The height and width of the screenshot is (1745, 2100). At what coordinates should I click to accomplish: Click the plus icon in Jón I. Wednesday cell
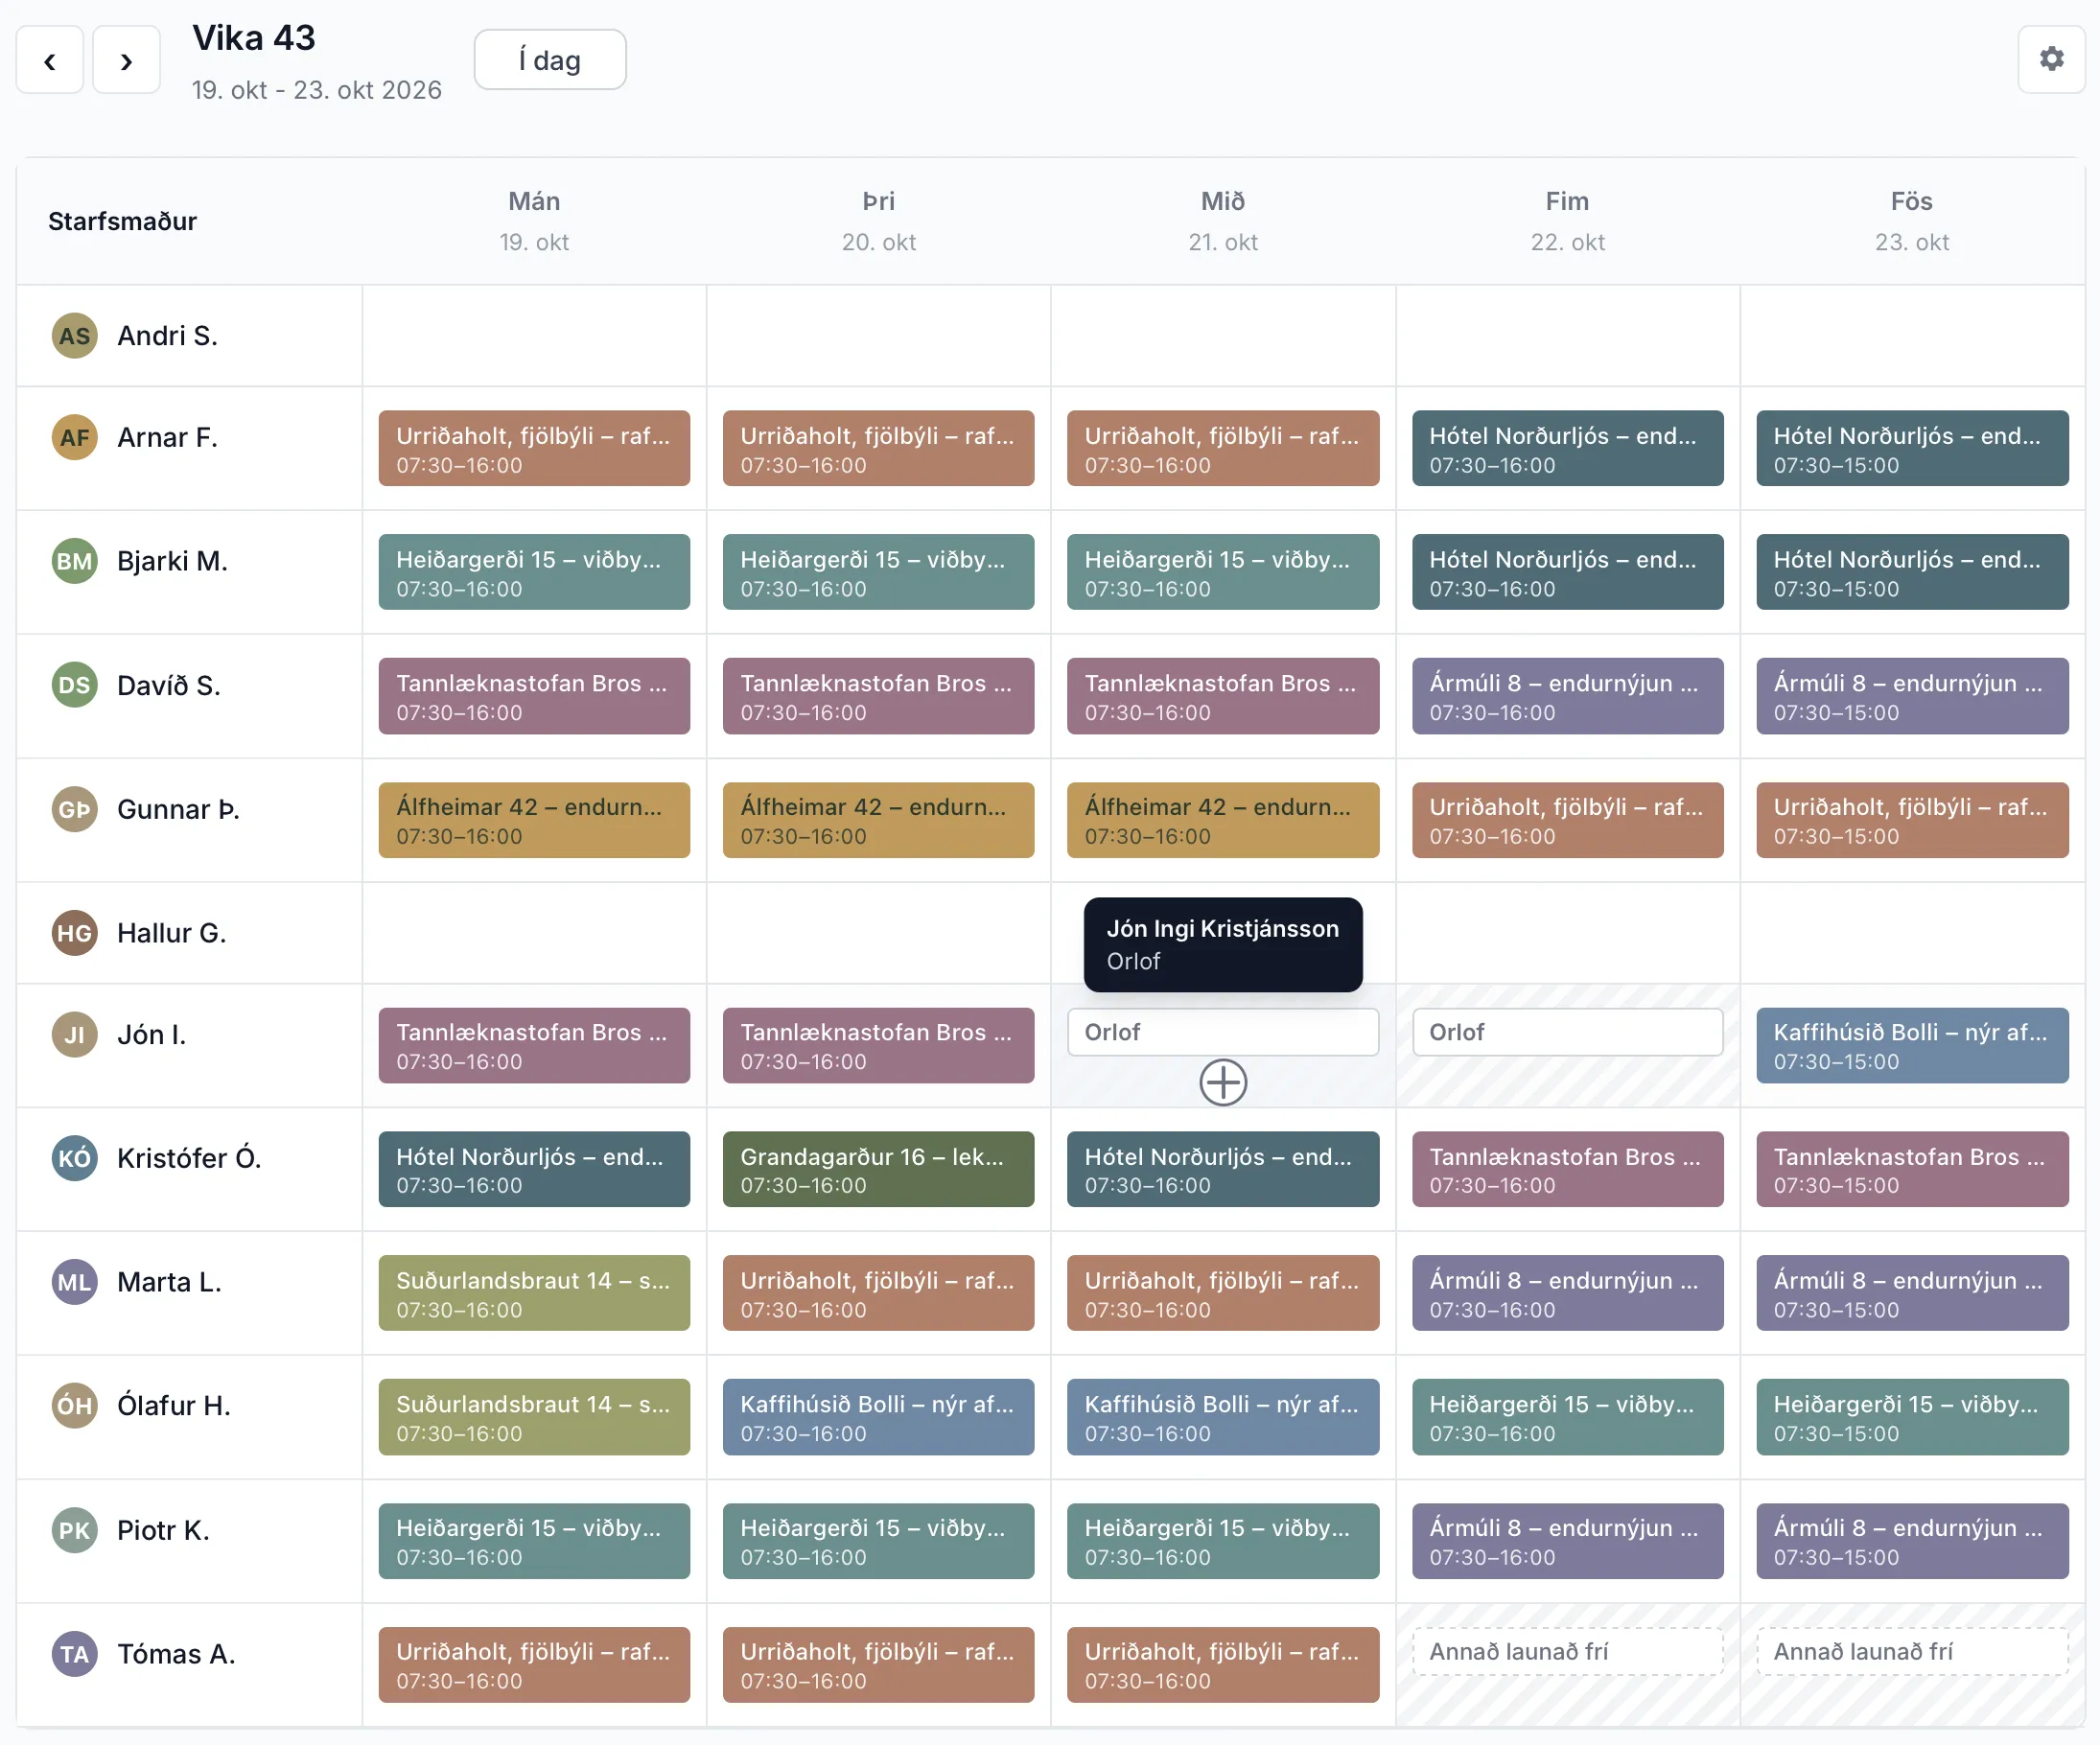[1223, 1083]
